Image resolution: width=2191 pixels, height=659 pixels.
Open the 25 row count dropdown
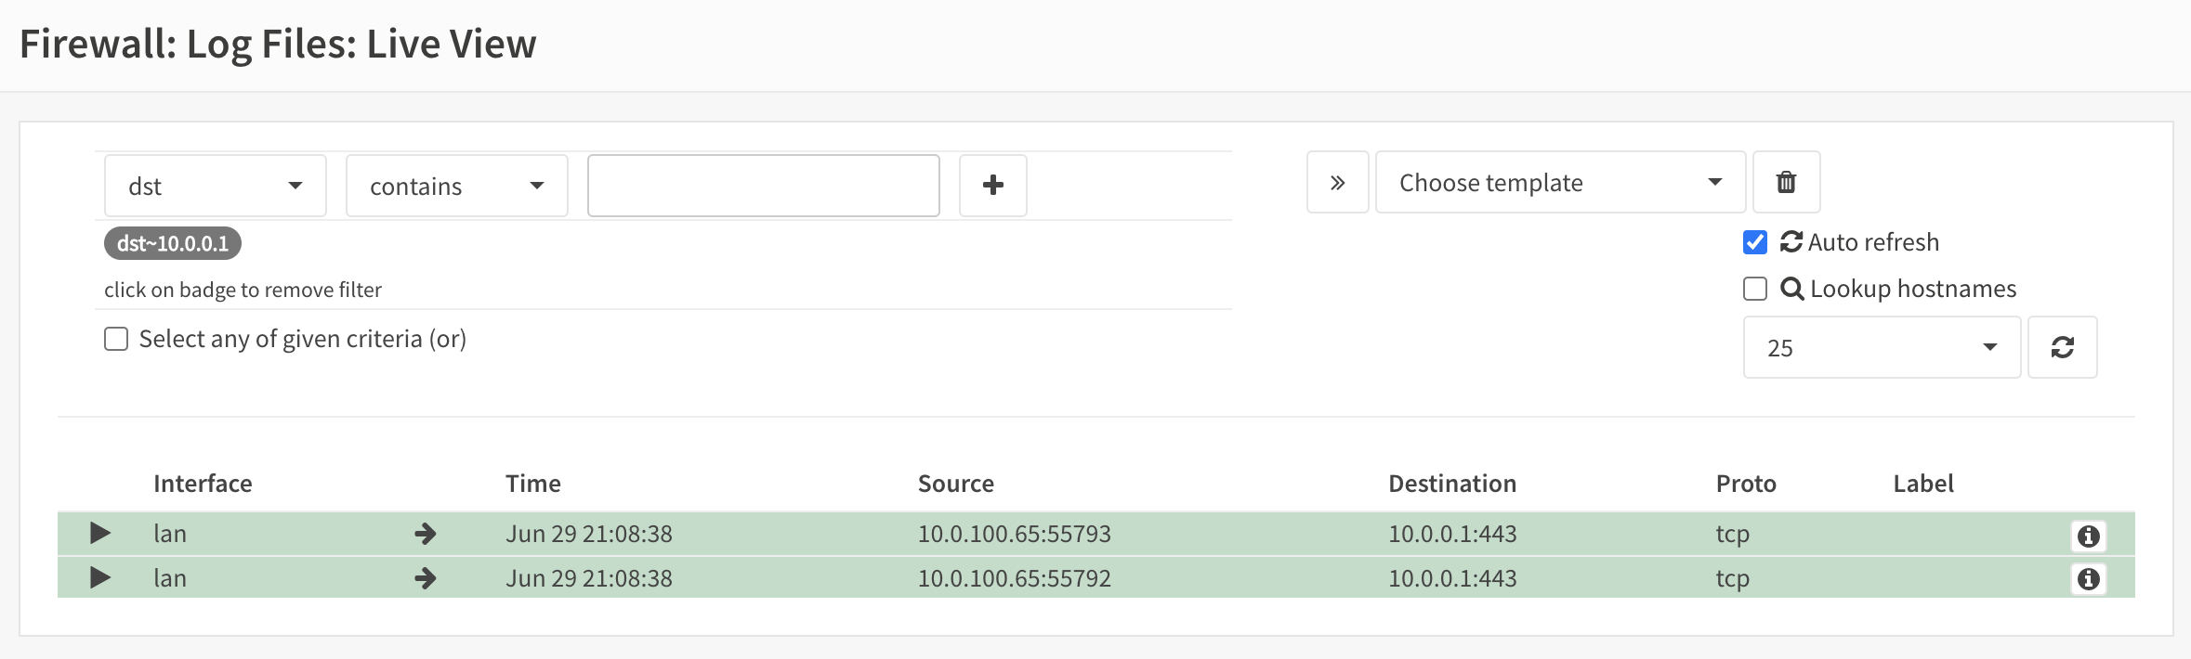coord(1883,347)
